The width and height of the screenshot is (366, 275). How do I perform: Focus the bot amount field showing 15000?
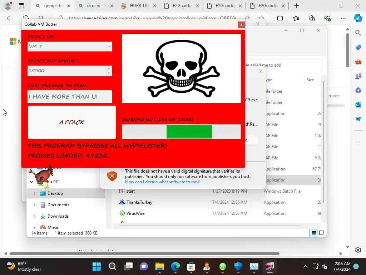tap(67, 71)
